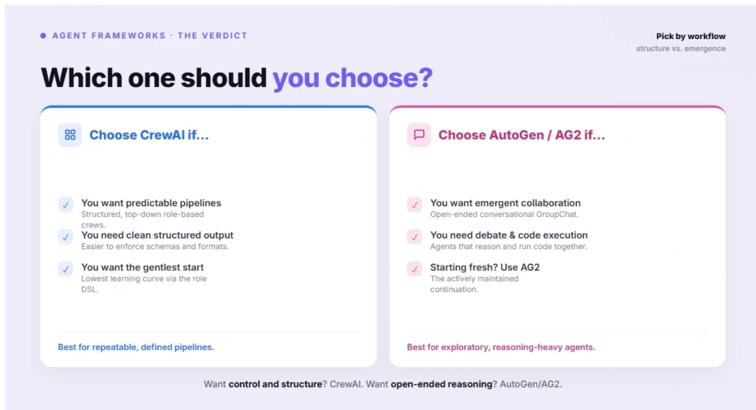756x410 pixels.
Task: Click bold 'open-ended reasoning' in footer
Action: [x=441, y=384]
